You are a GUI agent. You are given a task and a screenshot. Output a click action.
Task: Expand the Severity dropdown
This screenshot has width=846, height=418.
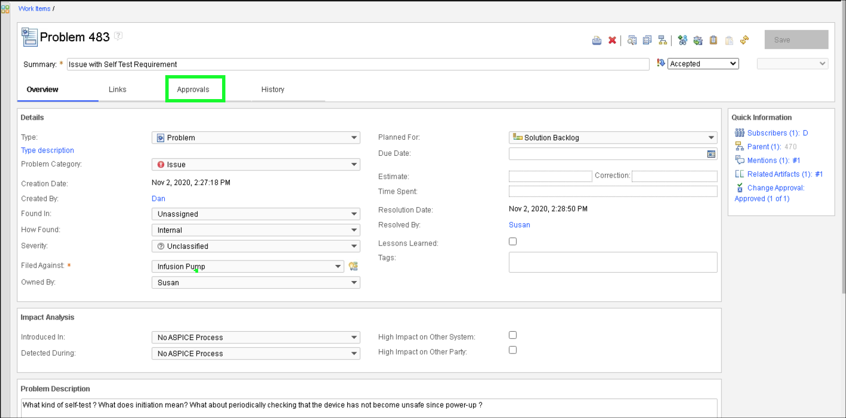click(x=255, y=246)
